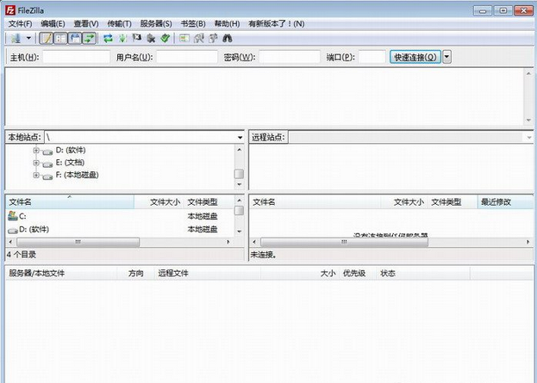Click the D: (软件) drive icon in file list
This screenshot has width=537, height=383.
13,231
